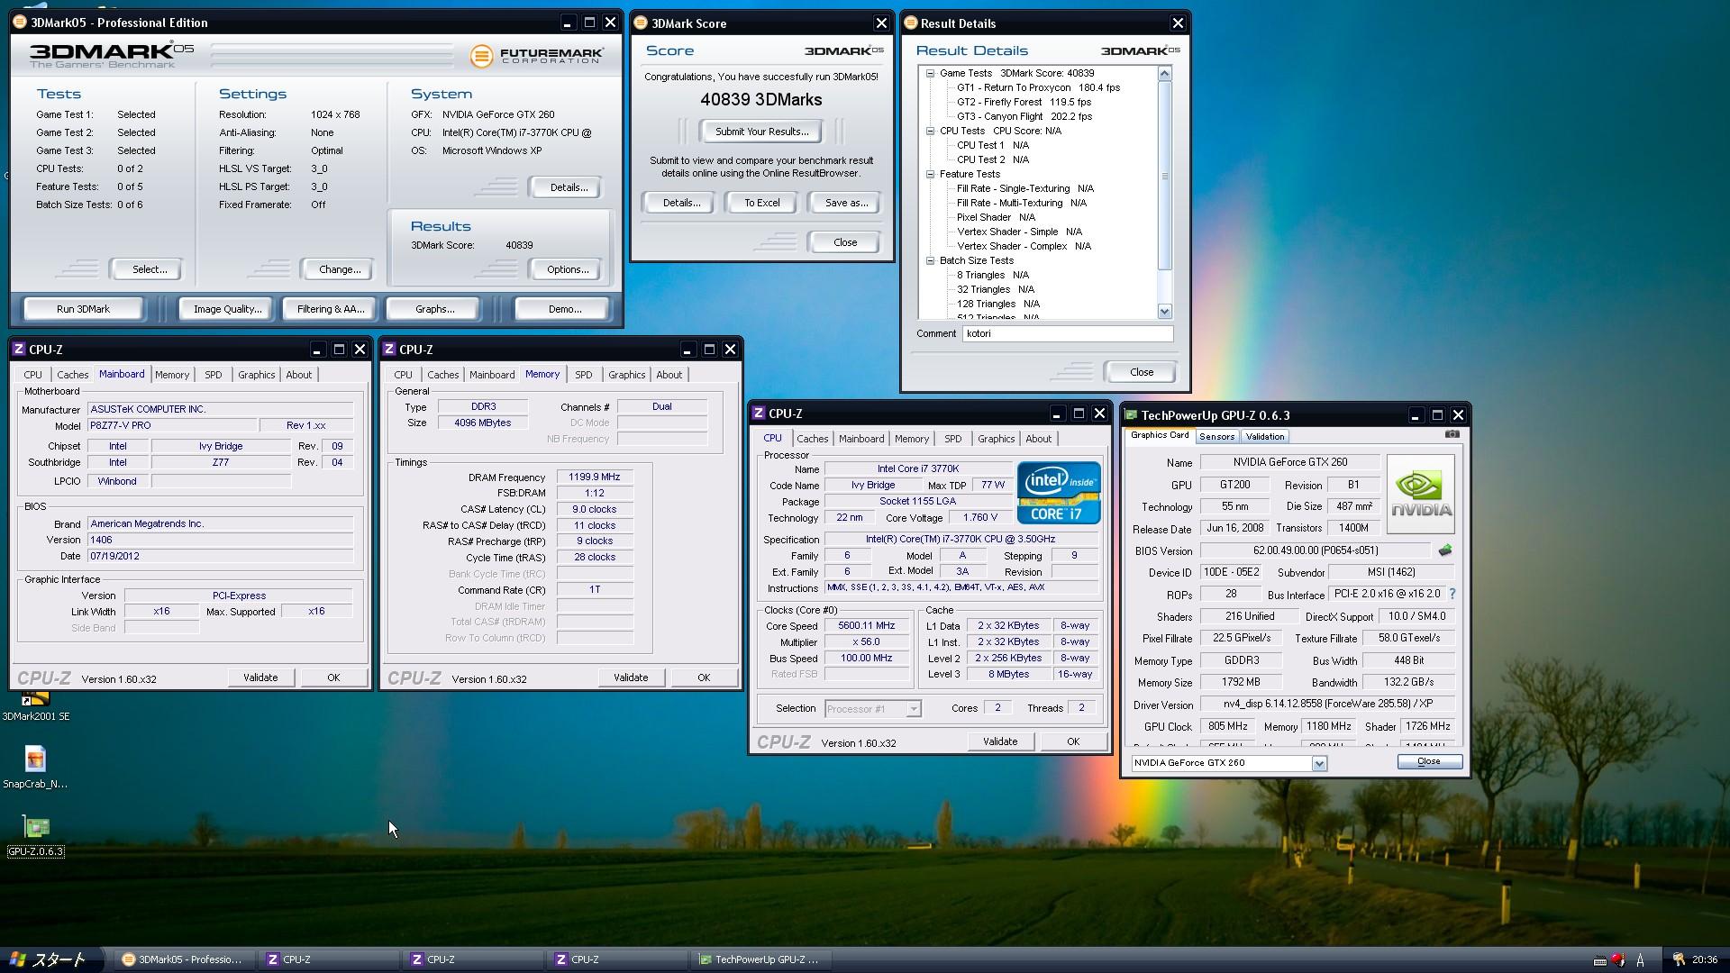Click To Excel button
This screenshot has width=1730, height=973.
click(761, 203)
